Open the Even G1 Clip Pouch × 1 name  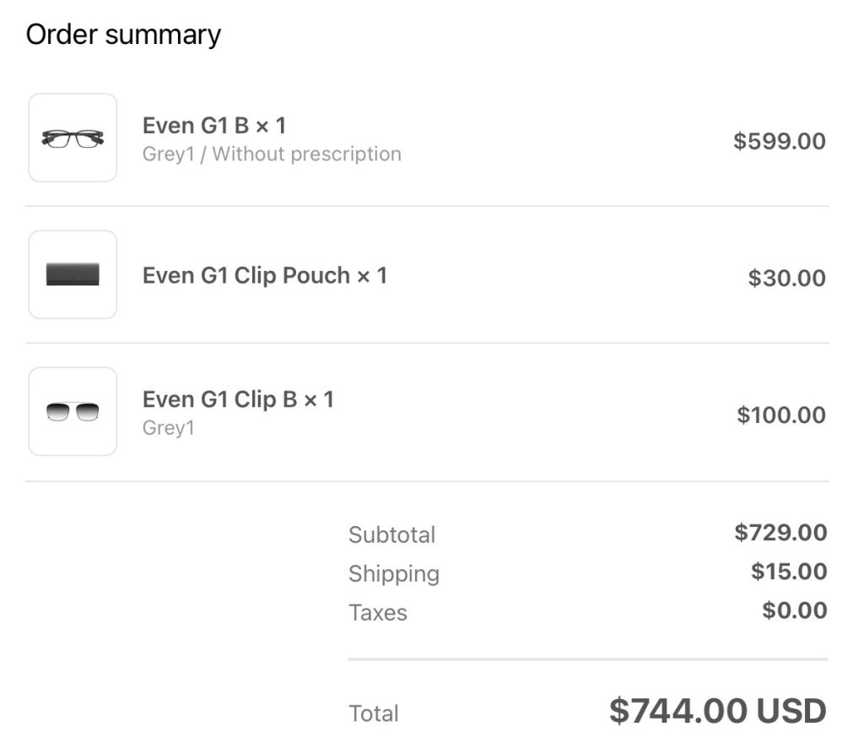(265, 275)
